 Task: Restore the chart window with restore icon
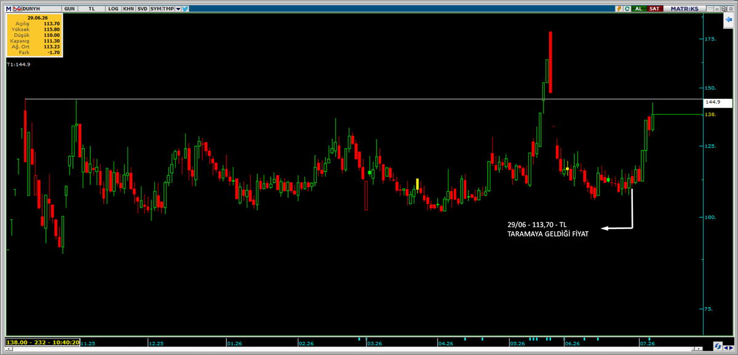(724, 9)
